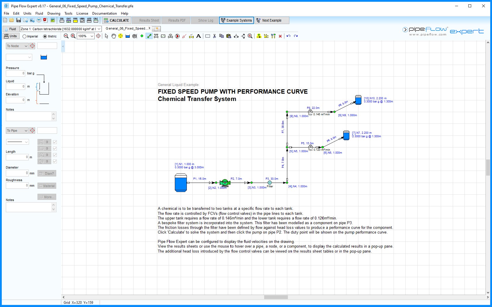Screen dimensions: 492x307
Task: Open the 100% zoom level dropdown
Action: [x=92, y=36]
